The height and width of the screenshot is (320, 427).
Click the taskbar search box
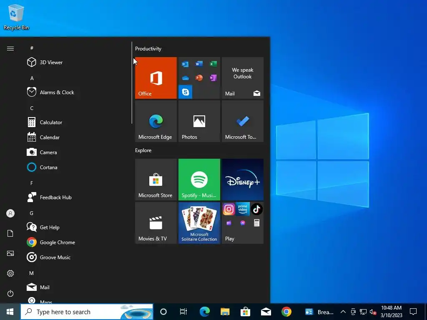pos(87,312)
